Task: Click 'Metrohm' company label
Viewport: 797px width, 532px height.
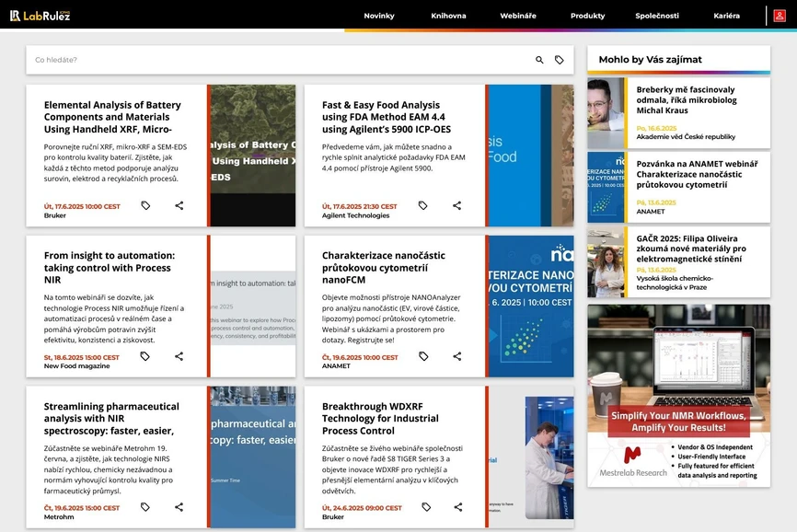Action: (x=59, y=516)
